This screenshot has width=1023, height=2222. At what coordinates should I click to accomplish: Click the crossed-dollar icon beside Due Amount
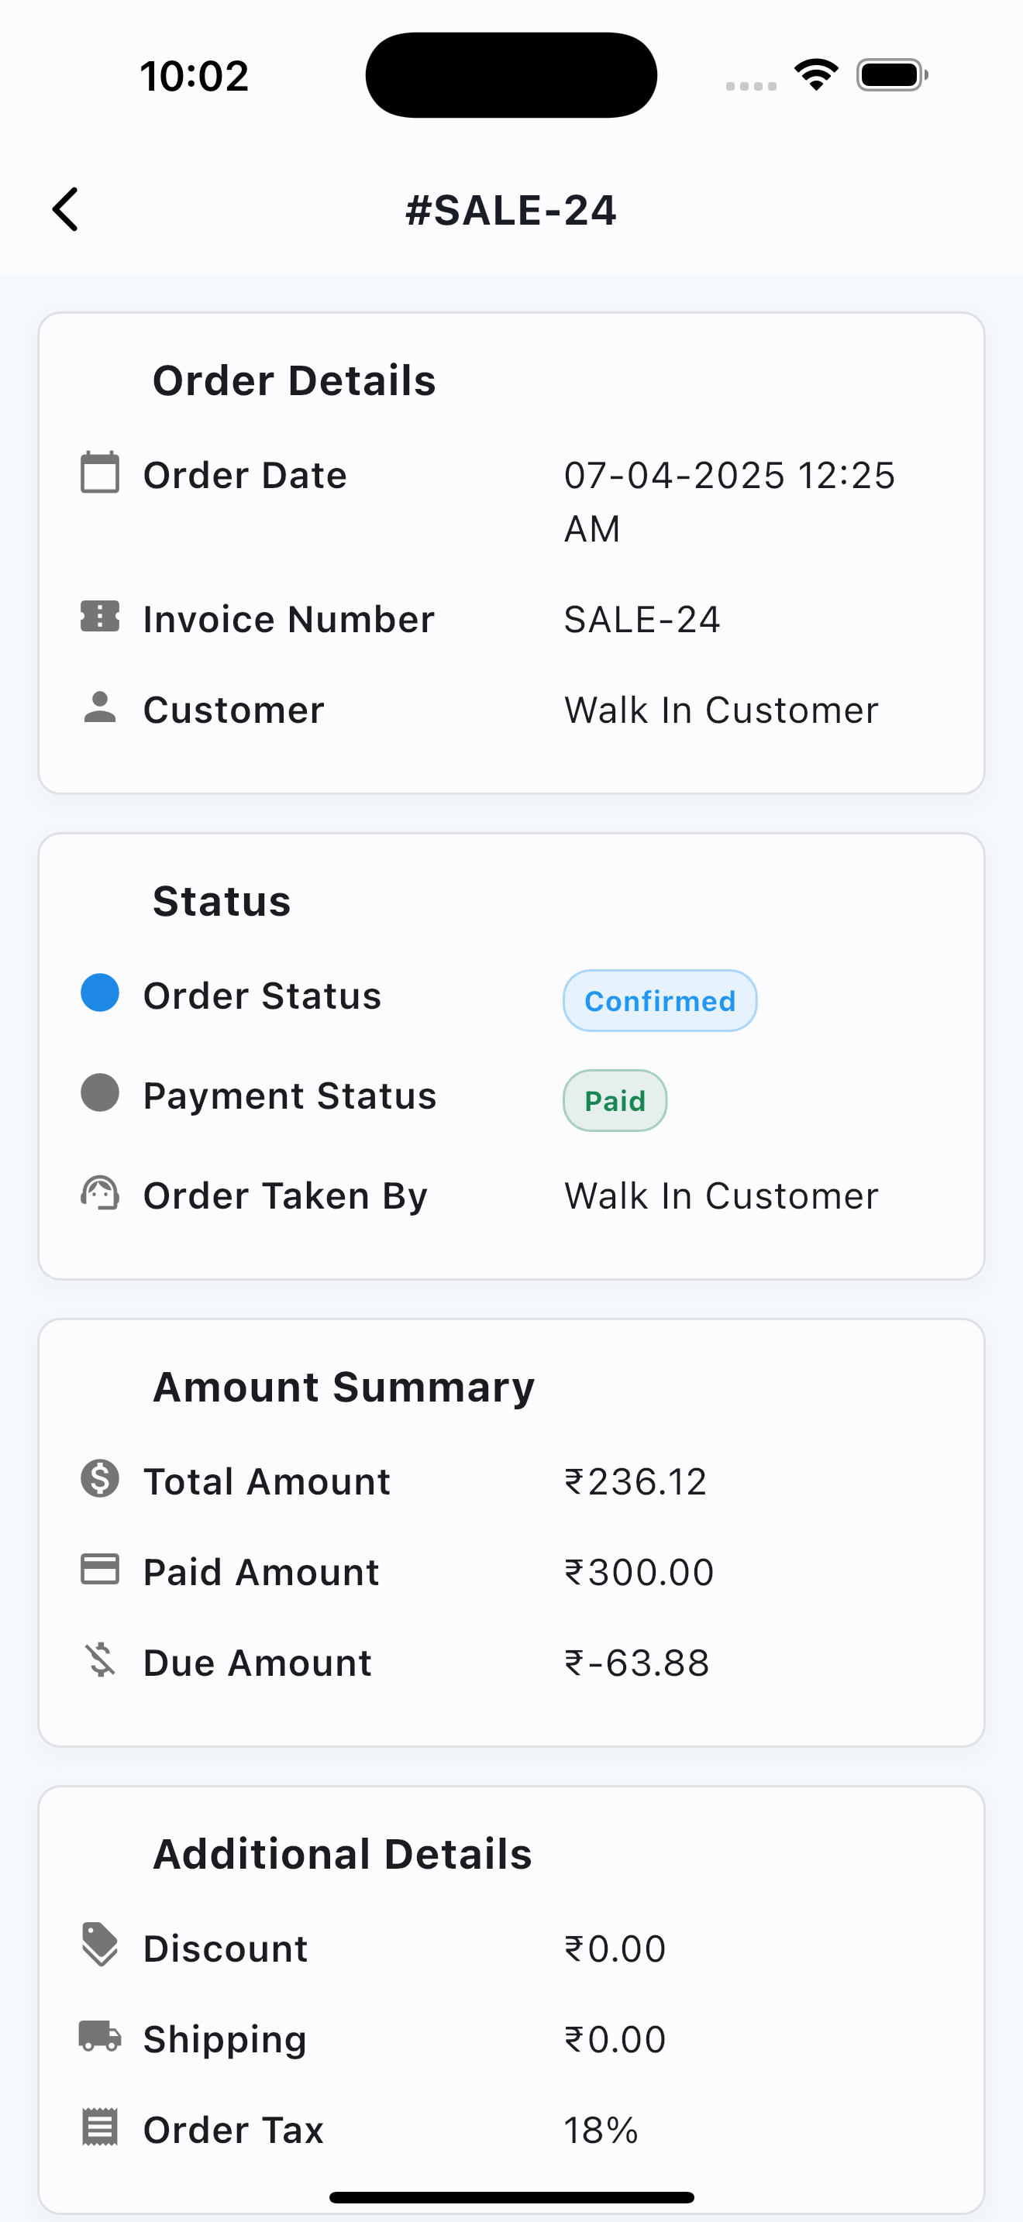100,1660
